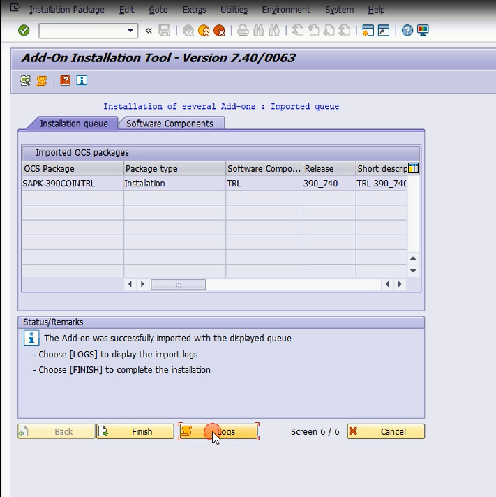
Task: Click the green Enter checkmark icon
Action: [24, 31]
